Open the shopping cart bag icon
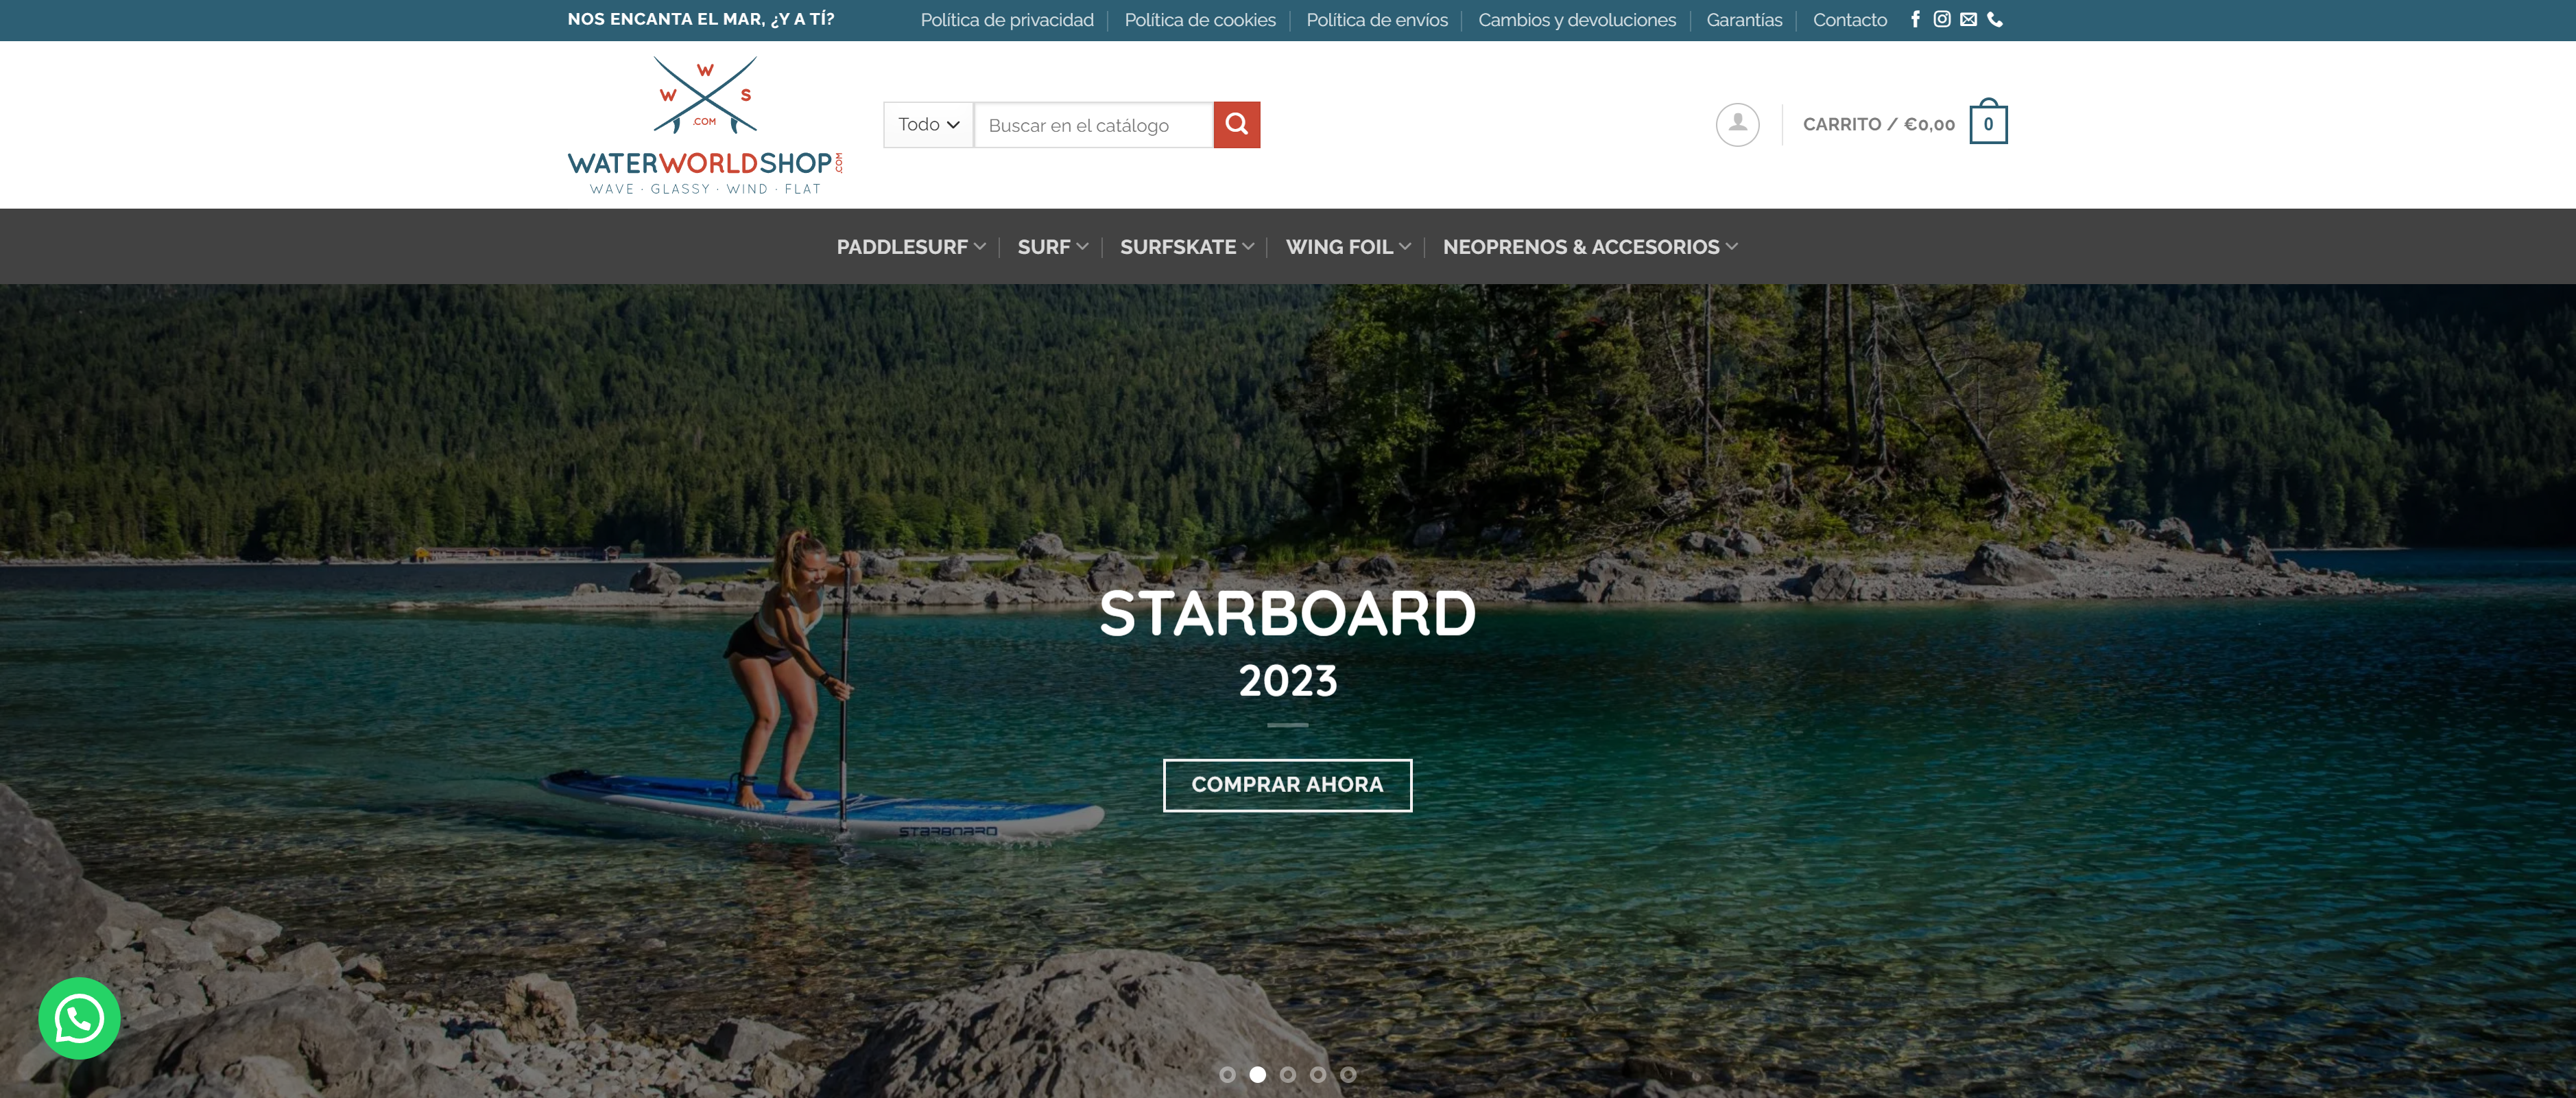The height and width of the screenshot is (1098, 2576). [x=1988, y=123]
